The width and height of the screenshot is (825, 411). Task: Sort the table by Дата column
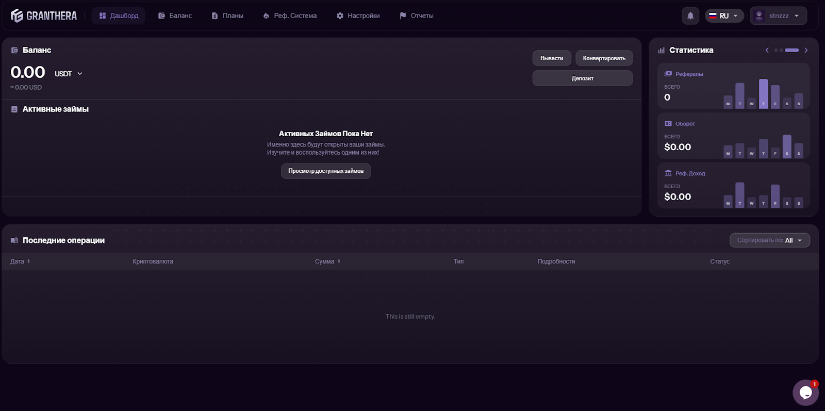point(21,261)
